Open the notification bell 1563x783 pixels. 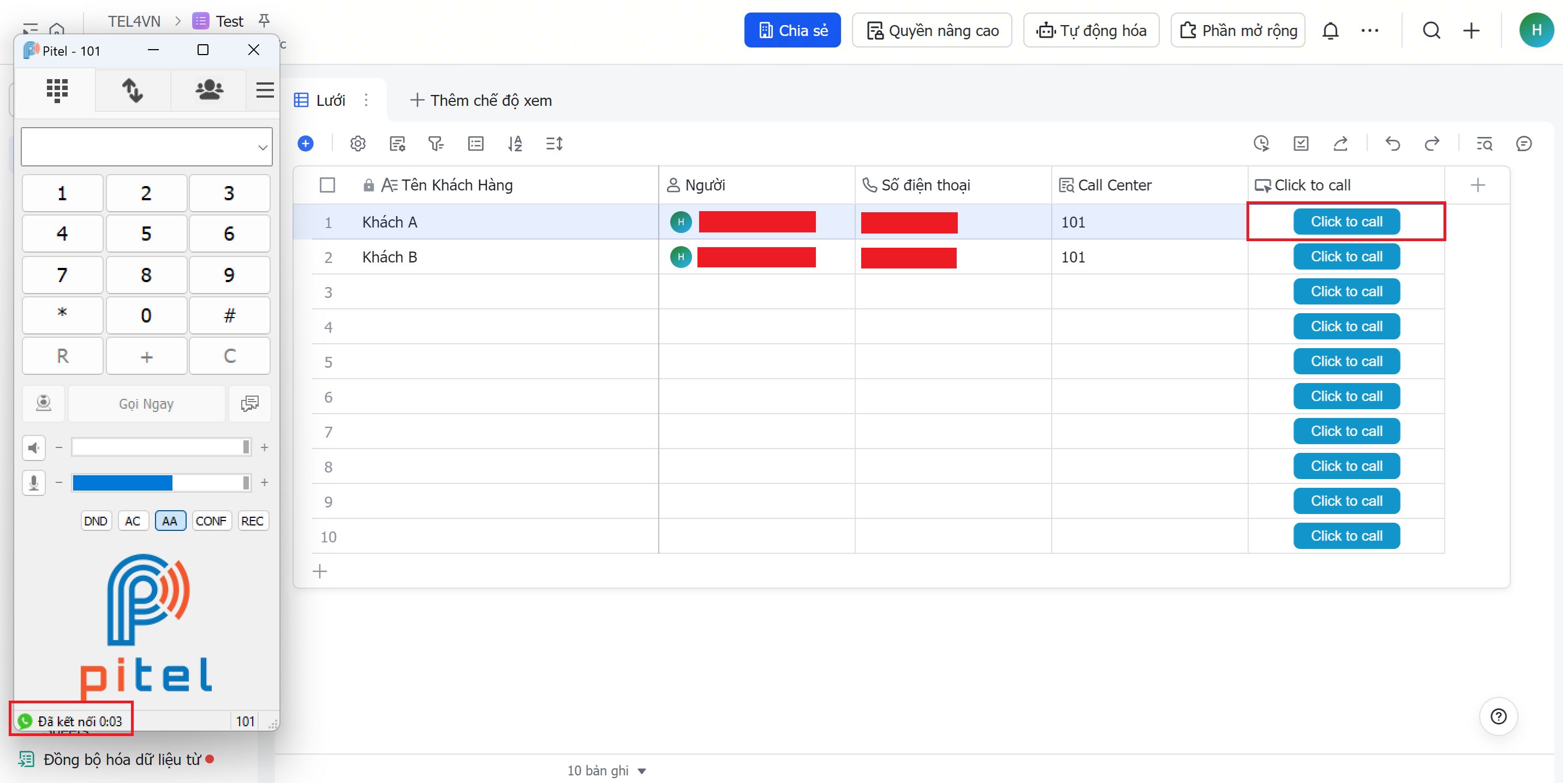(1330, 31)
